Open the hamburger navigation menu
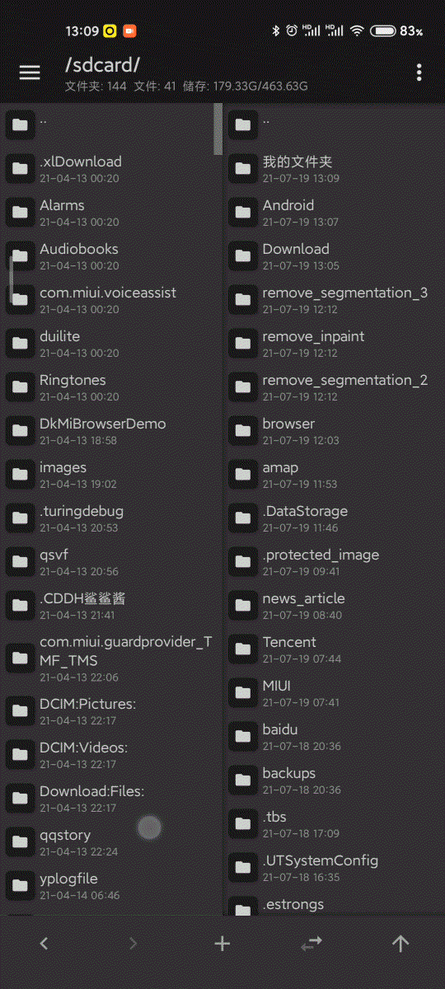Viewport: 445px width, 989px height. point(30,73)
